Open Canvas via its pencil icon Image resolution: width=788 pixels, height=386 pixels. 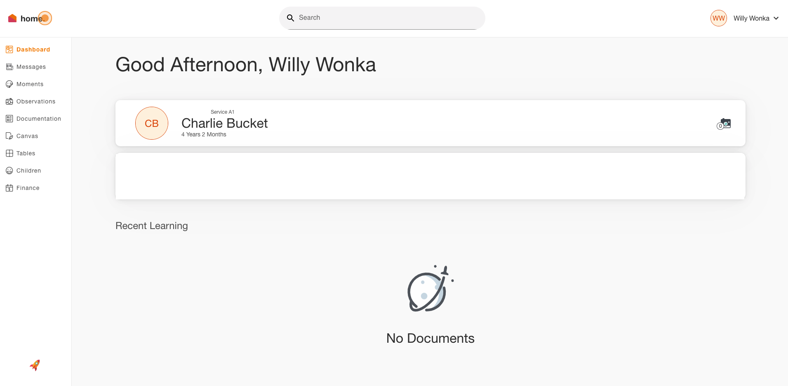click(x=9, y=136)
